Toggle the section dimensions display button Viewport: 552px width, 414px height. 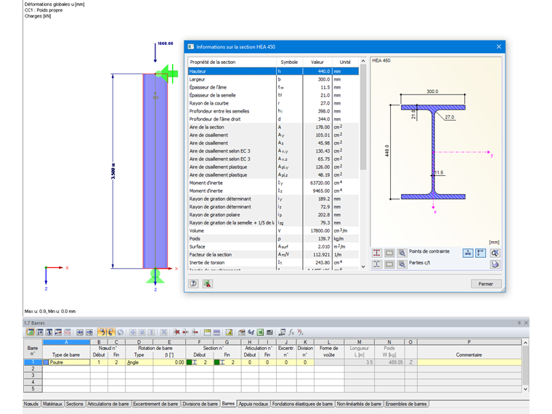468,253
